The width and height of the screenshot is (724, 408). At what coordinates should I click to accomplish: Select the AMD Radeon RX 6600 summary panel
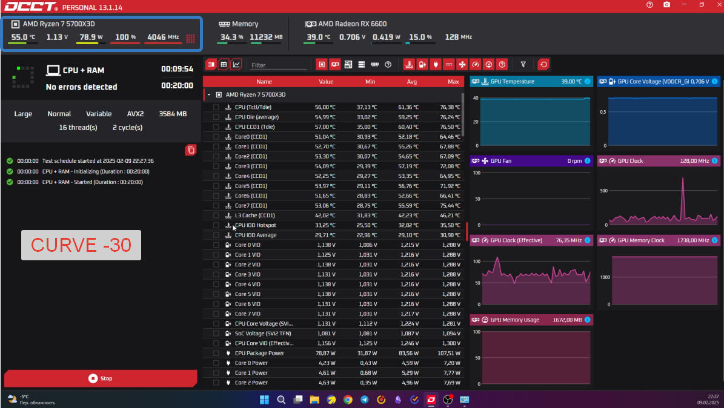(x=389, y=33)
